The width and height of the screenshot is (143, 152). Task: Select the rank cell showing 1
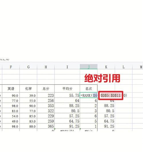coord(89,126)
